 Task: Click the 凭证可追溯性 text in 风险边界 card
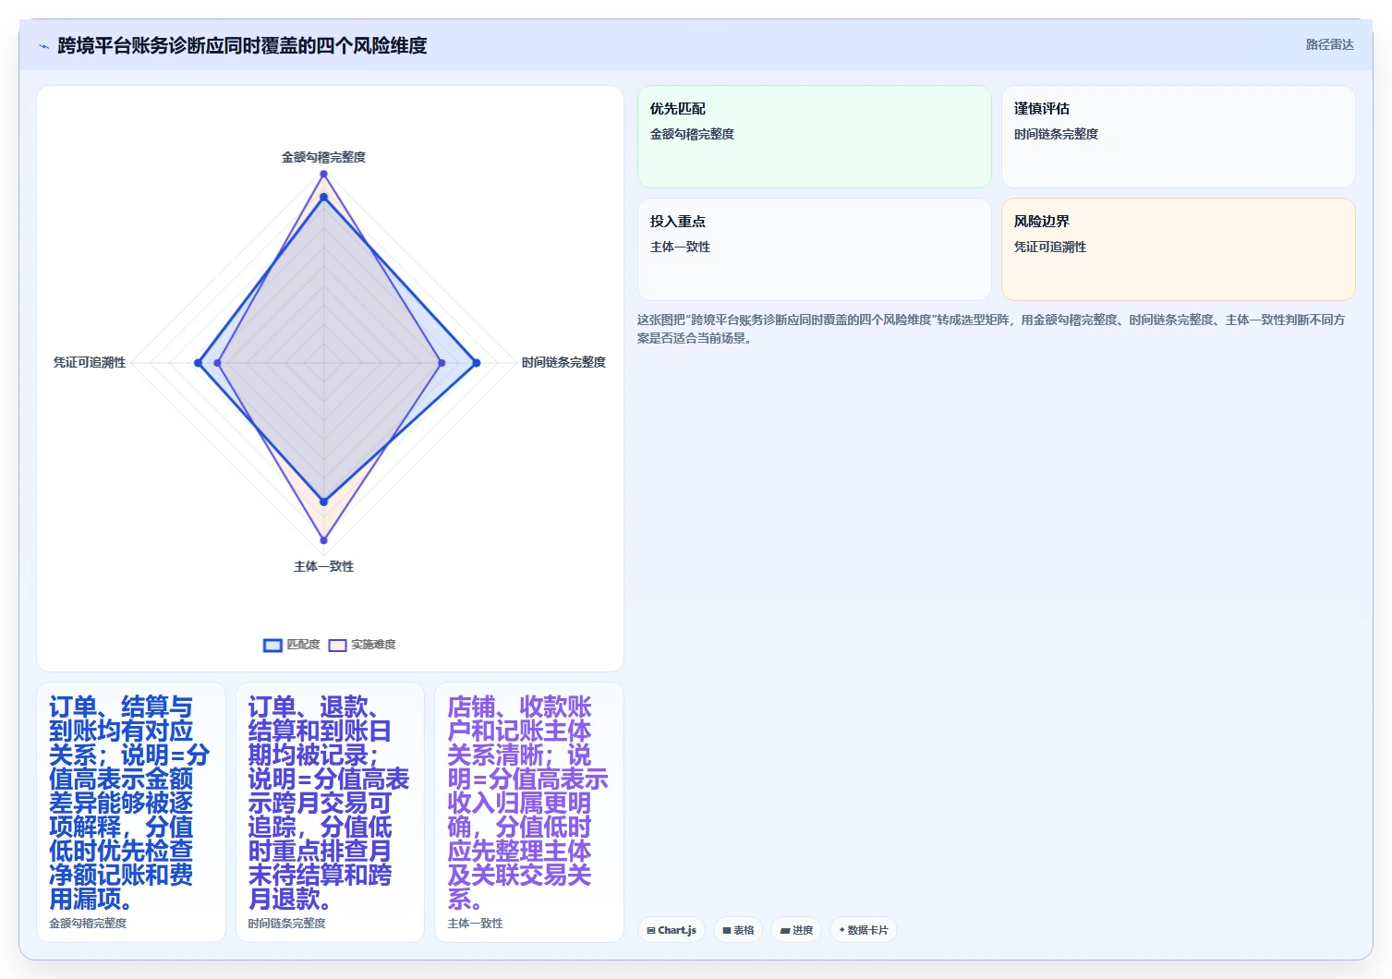1050,247
